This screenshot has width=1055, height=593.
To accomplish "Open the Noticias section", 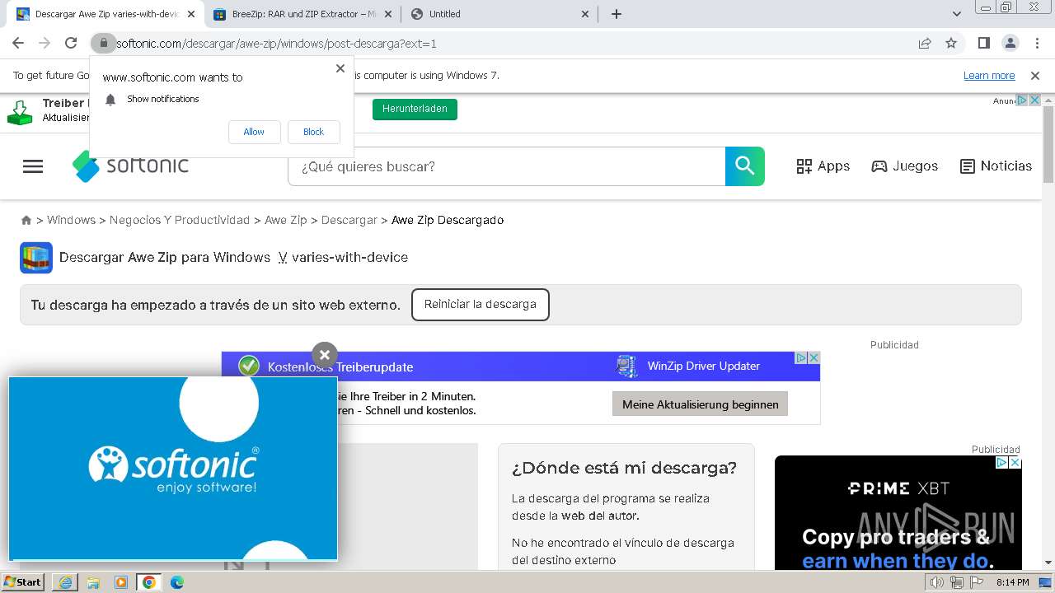I will pyautogui.click(x=996, y=166).
